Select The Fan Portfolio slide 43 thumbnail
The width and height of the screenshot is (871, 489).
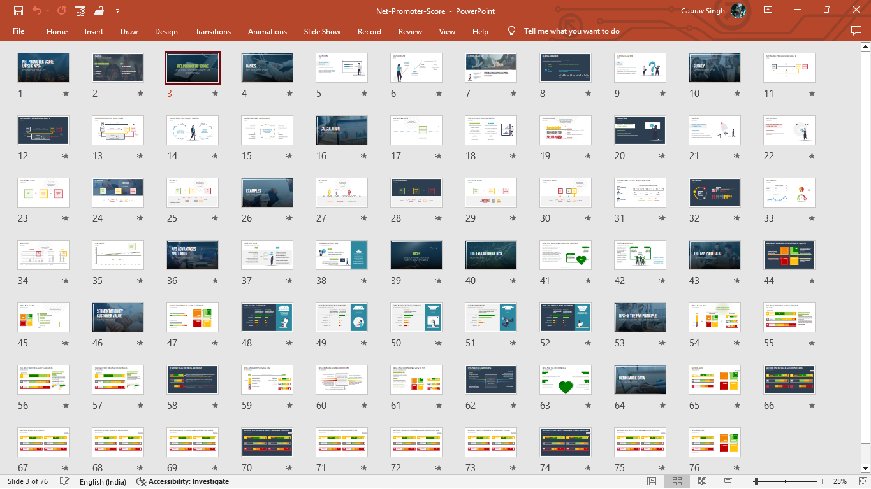715,255
